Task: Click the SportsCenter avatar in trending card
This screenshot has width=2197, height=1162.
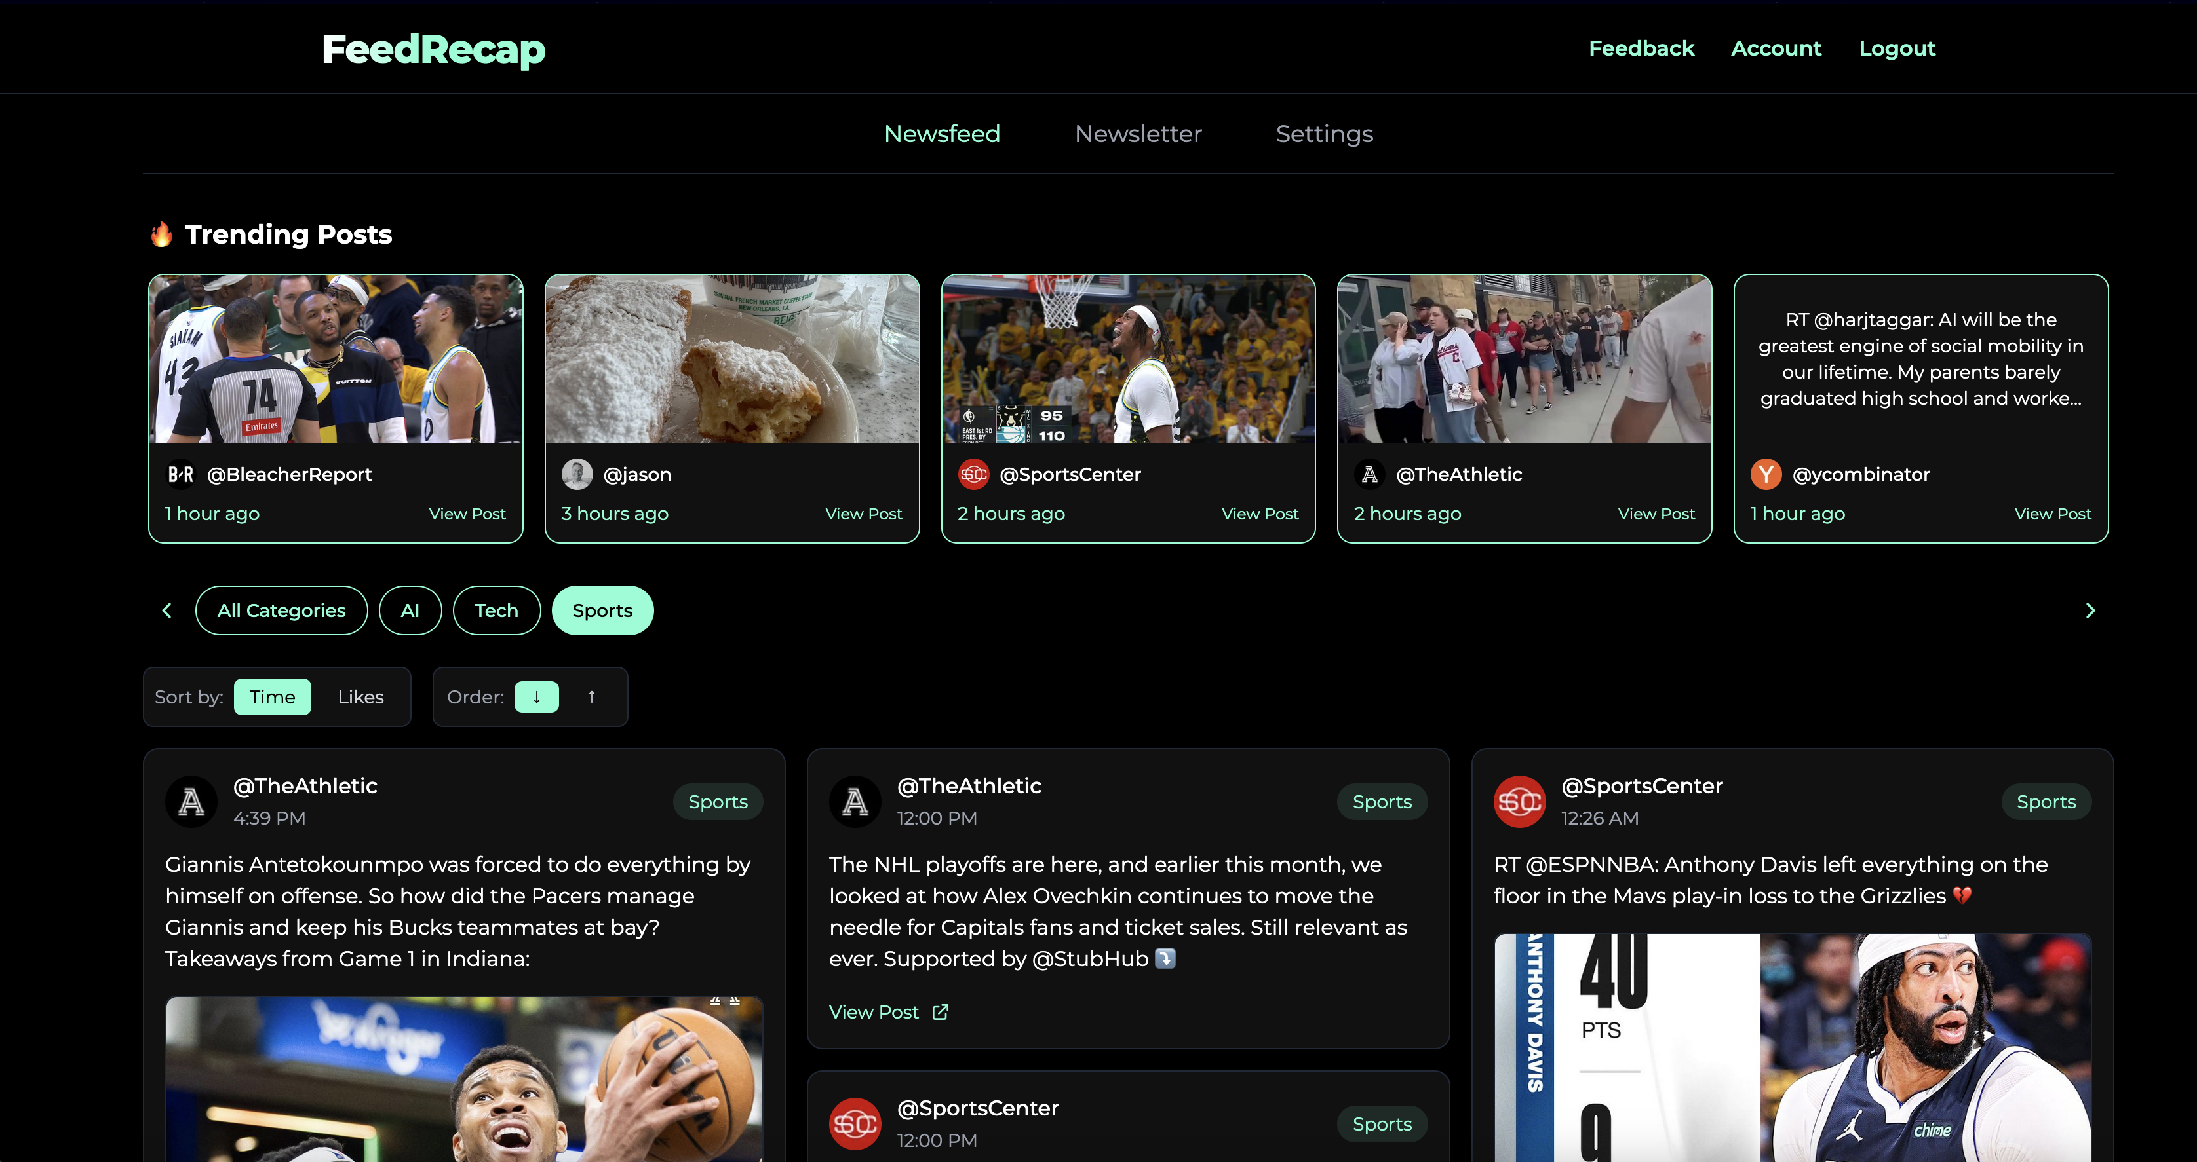Action: coord(973,474)
